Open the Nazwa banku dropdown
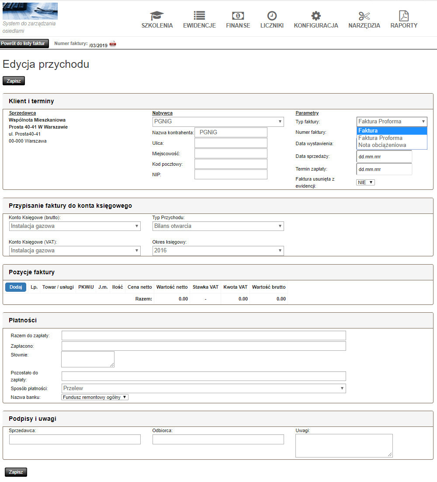The image size is (437, 482). pos(95,397)
